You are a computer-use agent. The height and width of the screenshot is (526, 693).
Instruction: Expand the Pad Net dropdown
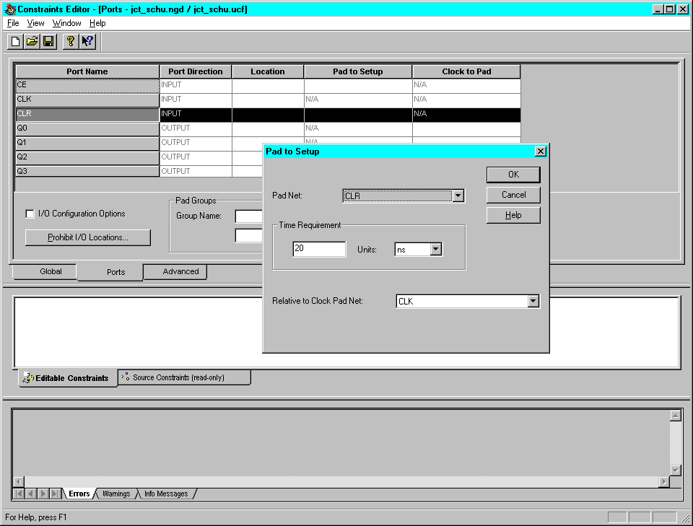458,196
